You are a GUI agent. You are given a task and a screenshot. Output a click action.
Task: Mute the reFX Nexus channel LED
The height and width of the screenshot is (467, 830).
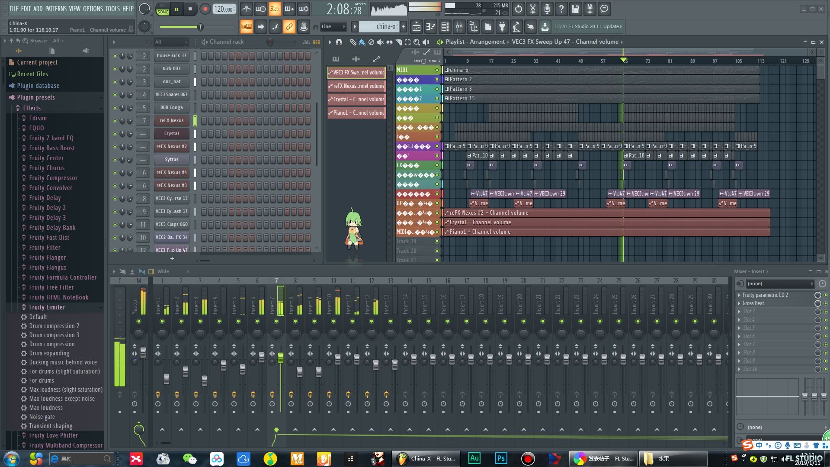coord(115,121)
